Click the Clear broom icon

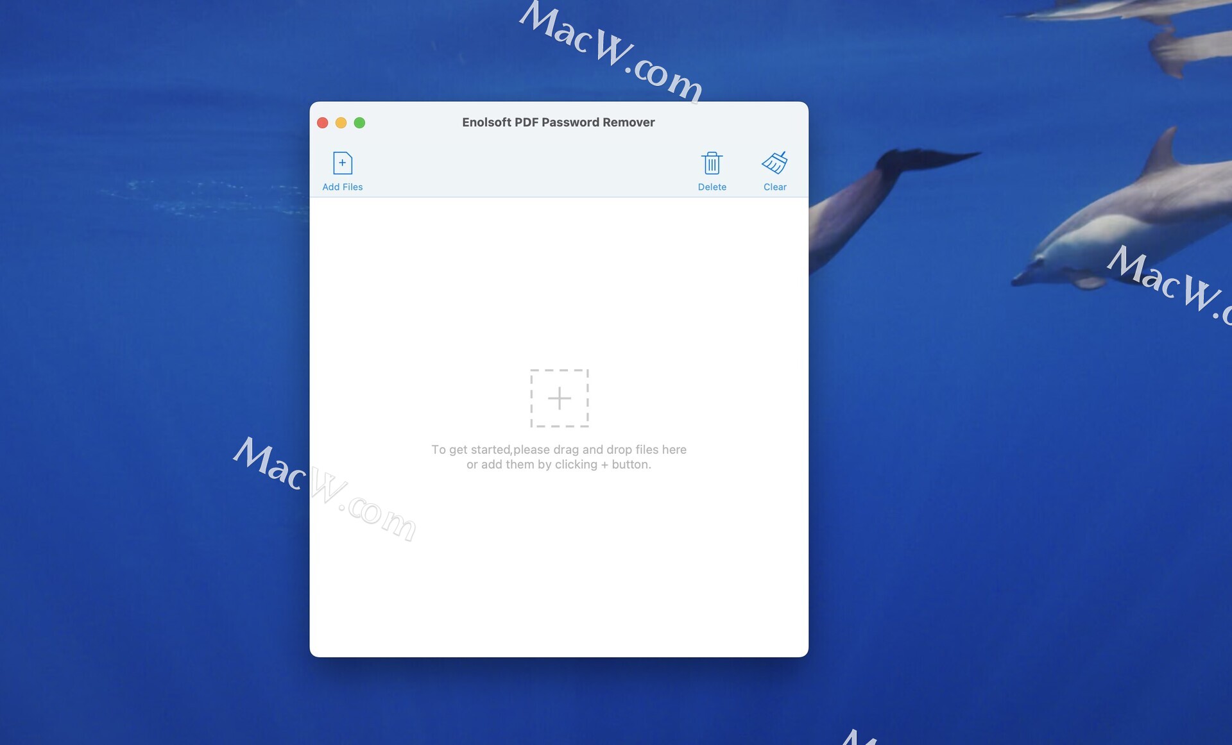pos(774,163)
